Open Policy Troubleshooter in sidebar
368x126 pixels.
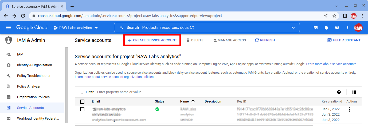[32, 76]
